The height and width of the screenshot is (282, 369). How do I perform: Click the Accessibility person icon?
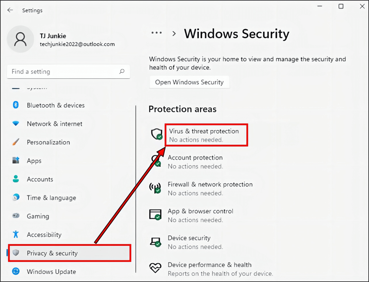click(x=16, y=234)
